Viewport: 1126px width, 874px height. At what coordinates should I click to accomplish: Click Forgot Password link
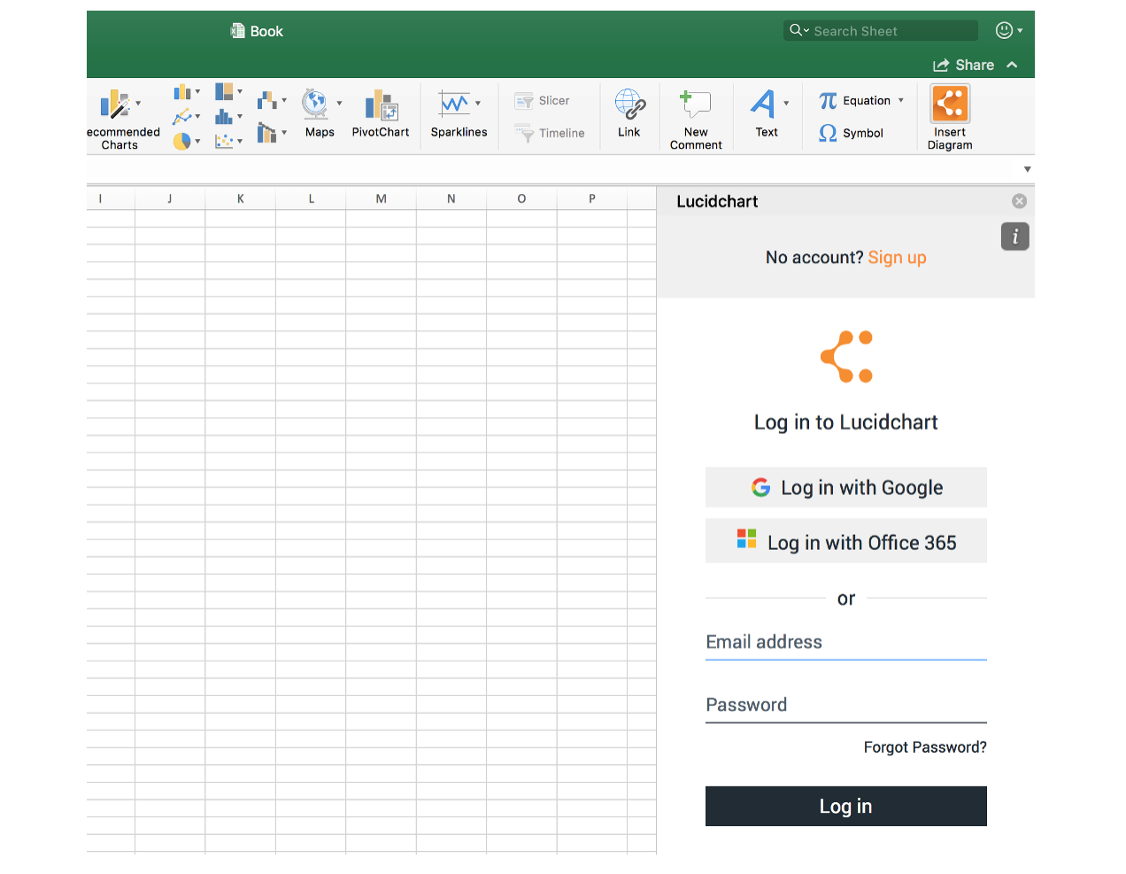pos(925,747)
